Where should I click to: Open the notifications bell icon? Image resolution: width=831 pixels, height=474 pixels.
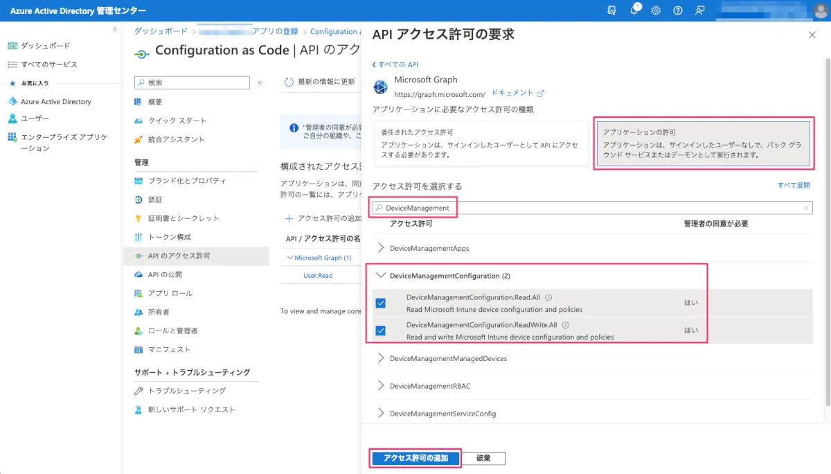(x=634, y=10)
